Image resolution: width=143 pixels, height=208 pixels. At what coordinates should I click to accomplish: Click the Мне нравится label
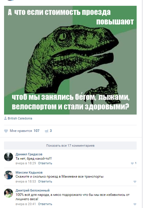pyautogui.click(x=21, y=131)
